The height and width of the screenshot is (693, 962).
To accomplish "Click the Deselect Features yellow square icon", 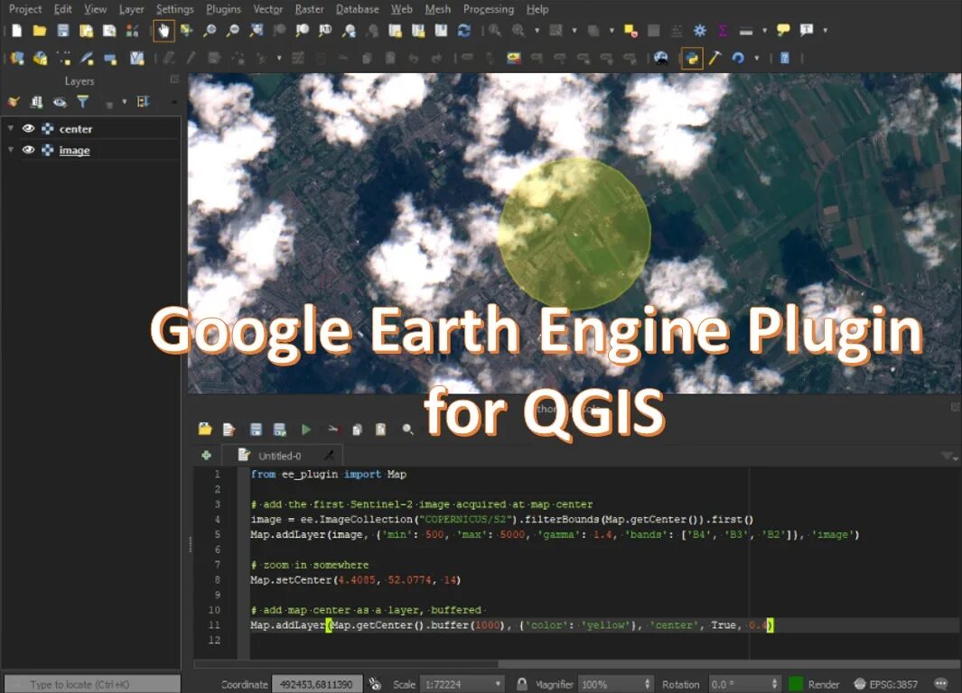I will point(630,30).
